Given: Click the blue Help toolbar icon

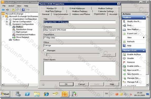Looking at the screenshot, I should tap(23, 10).
